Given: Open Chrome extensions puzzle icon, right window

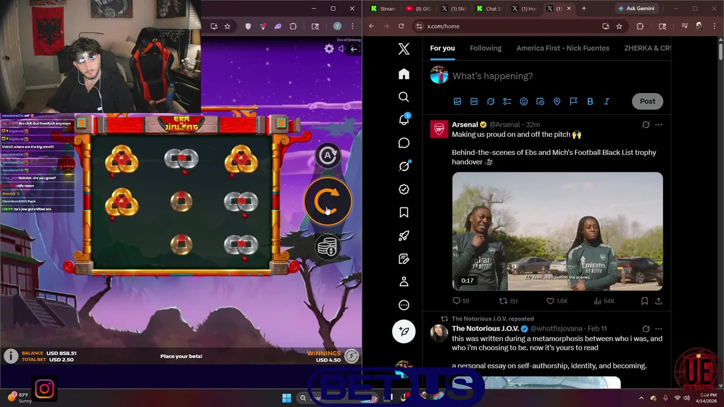Looking at the screenshot, I should point(640,26).
